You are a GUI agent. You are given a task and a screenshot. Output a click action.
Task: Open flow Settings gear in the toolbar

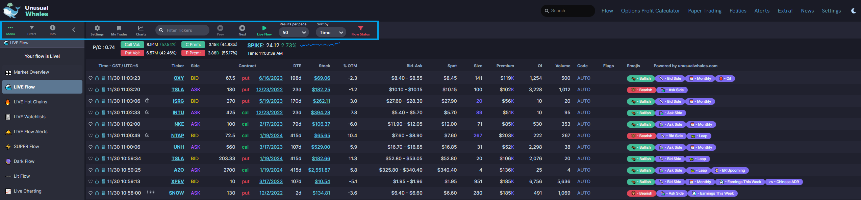click(x=97, y=30)
